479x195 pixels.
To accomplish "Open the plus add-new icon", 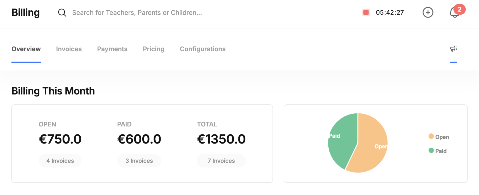I will tap(428, 12).
